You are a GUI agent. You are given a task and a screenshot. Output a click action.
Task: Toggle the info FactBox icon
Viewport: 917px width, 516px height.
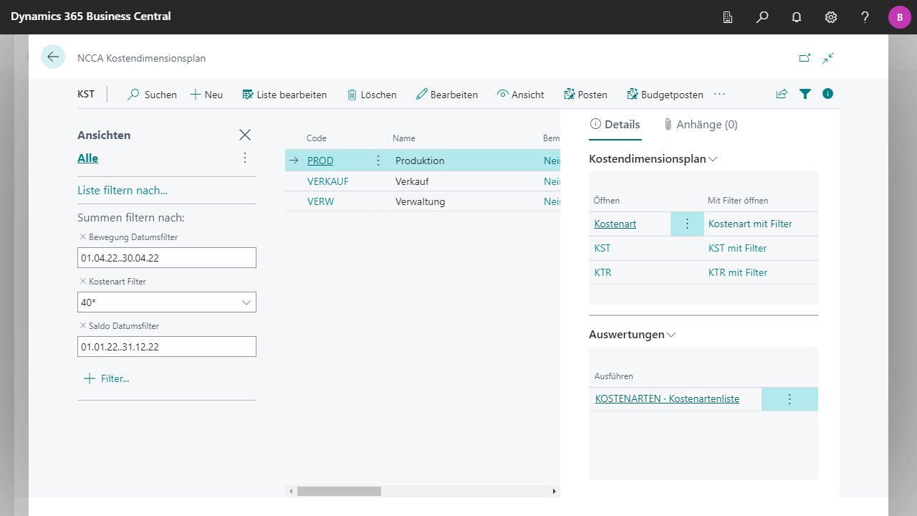click(828, 94)
